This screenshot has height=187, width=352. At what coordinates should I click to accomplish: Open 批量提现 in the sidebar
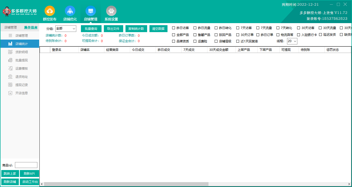pyautogui.click(x=21, y=60)
